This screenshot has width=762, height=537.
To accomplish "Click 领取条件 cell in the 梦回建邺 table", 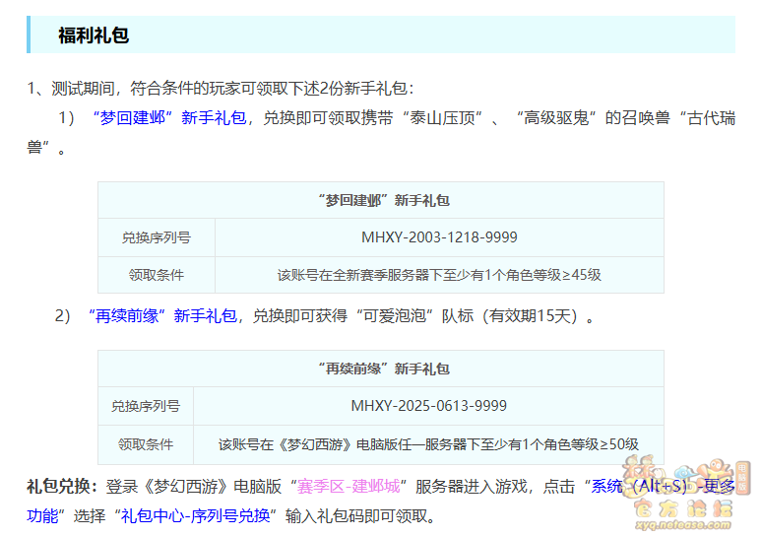I will point(157,275).
